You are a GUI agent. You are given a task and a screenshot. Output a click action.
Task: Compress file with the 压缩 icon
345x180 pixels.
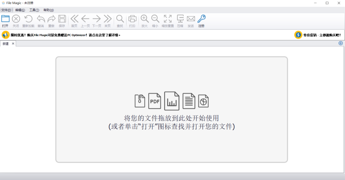(180, 19)
